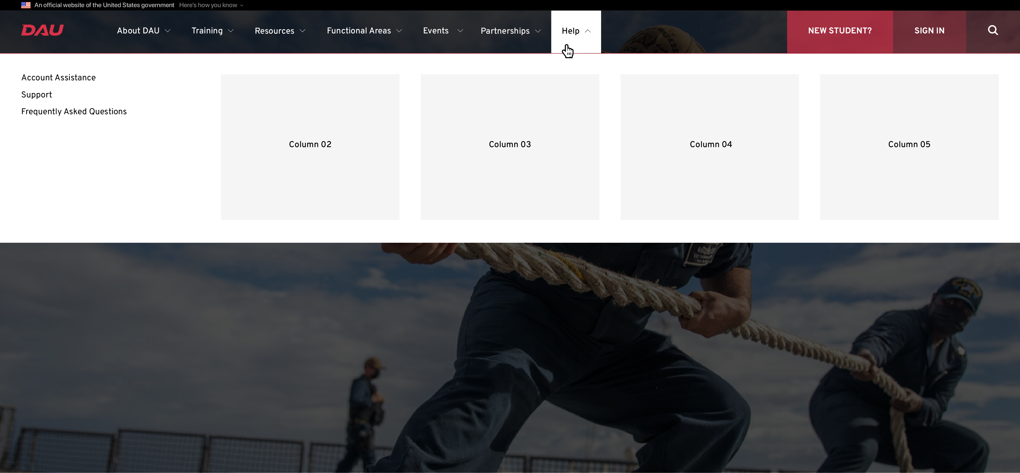Expand the Functional Areas menu
Viewport: 1020px width, 473px height.
[364, 31]
